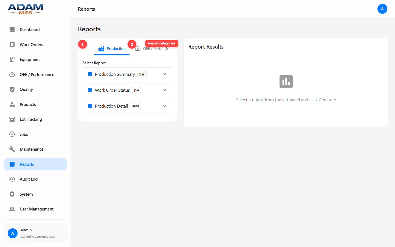Open the Equipment section
395x247 pixels.
[x=29, y=59]
